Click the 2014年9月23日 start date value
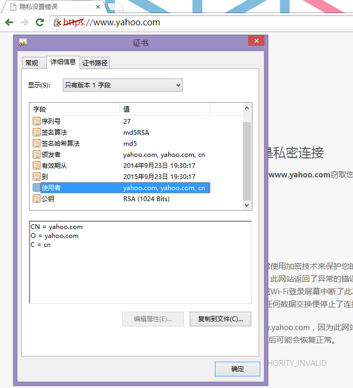Screen dimensions: 353x388 tap(159, 166)
